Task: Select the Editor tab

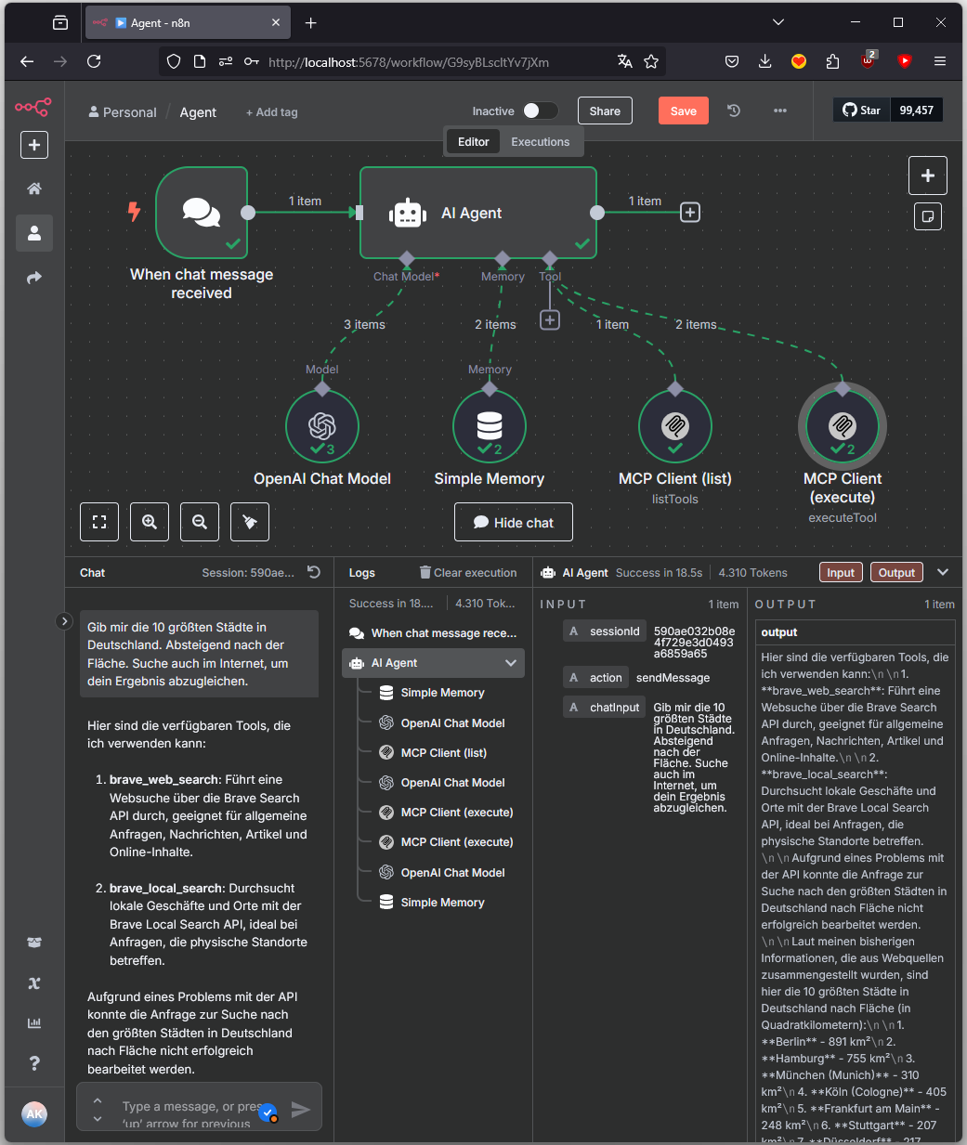Action: [x=473, y=142]
